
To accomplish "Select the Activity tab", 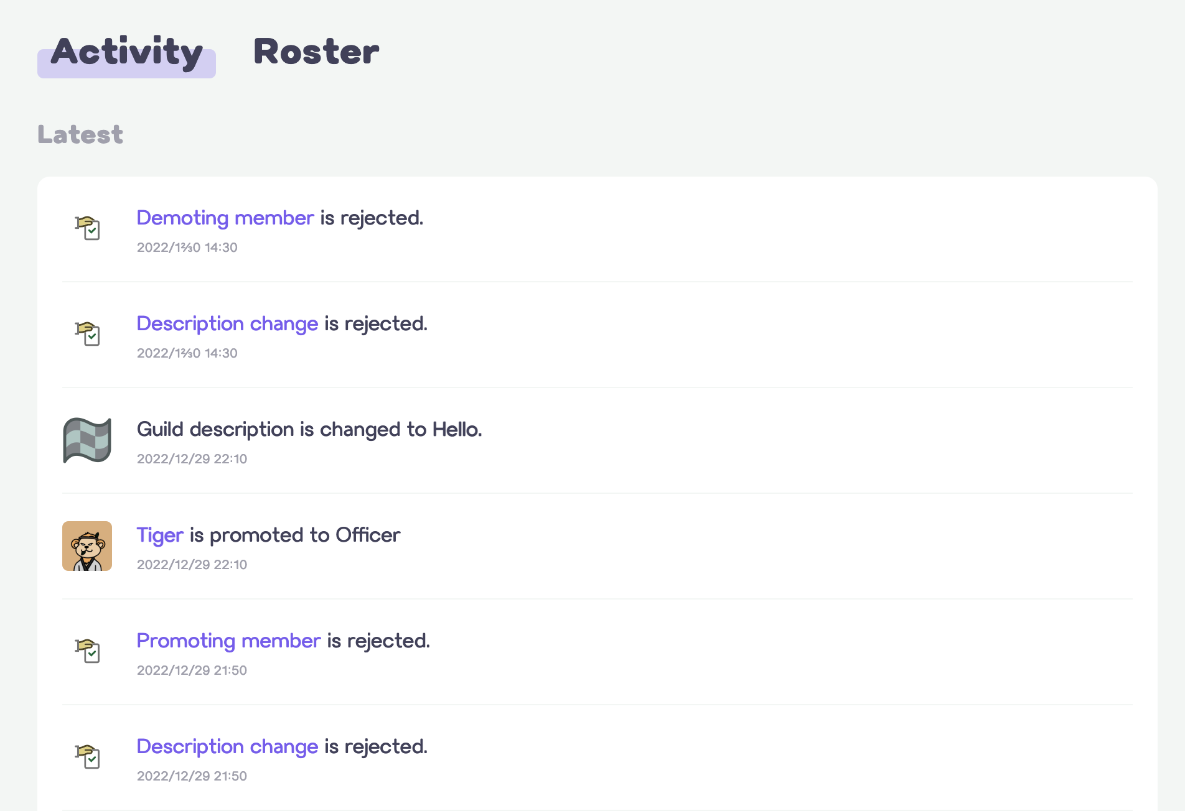I will click(x=126, y=55).
